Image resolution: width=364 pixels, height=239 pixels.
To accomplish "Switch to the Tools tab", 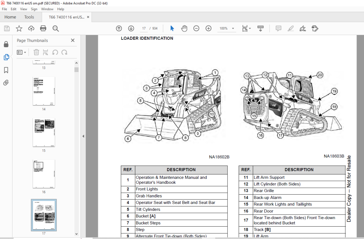I will (29, 17).
